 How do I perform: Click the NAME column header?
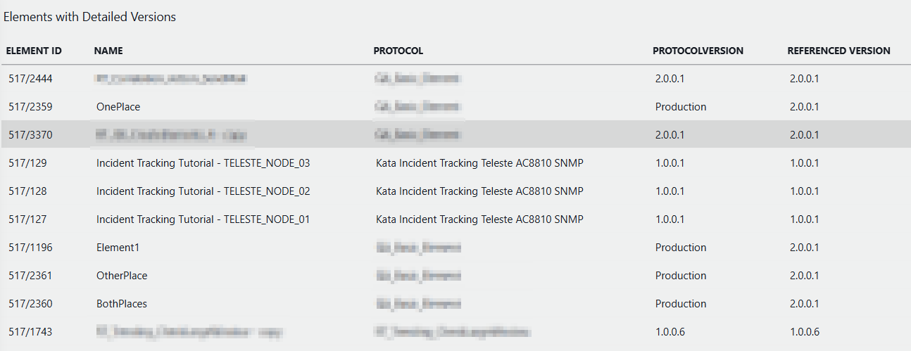click(108, 51)
